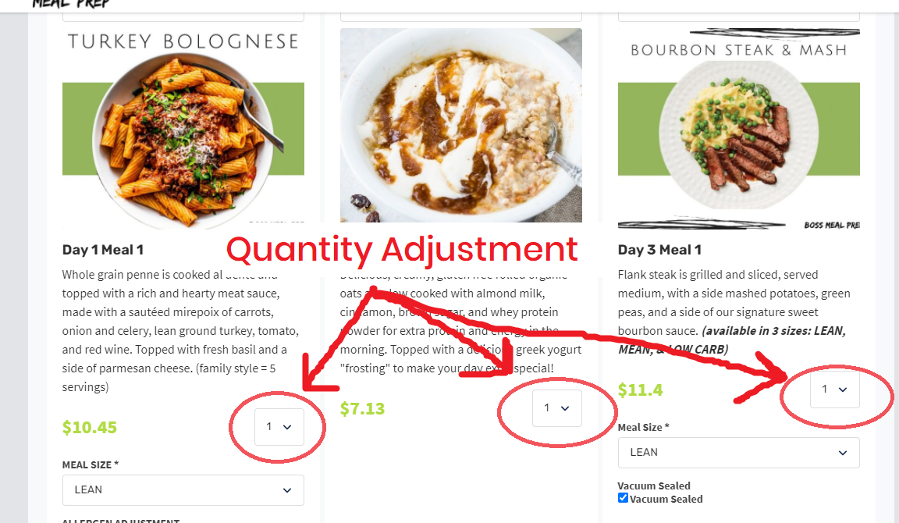Open Day 3 Meal Size LEAN dropdown

point(738,453)
